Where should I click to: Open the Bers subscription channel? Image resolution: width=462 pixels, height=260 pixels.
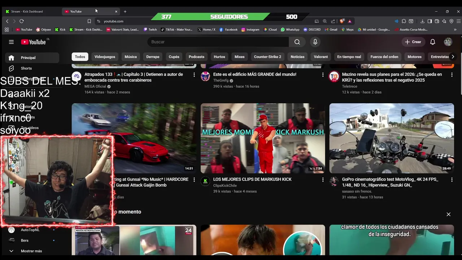tap(32, 240)
